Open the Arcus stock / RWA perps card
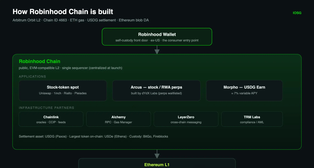 (x=156, y=91)
